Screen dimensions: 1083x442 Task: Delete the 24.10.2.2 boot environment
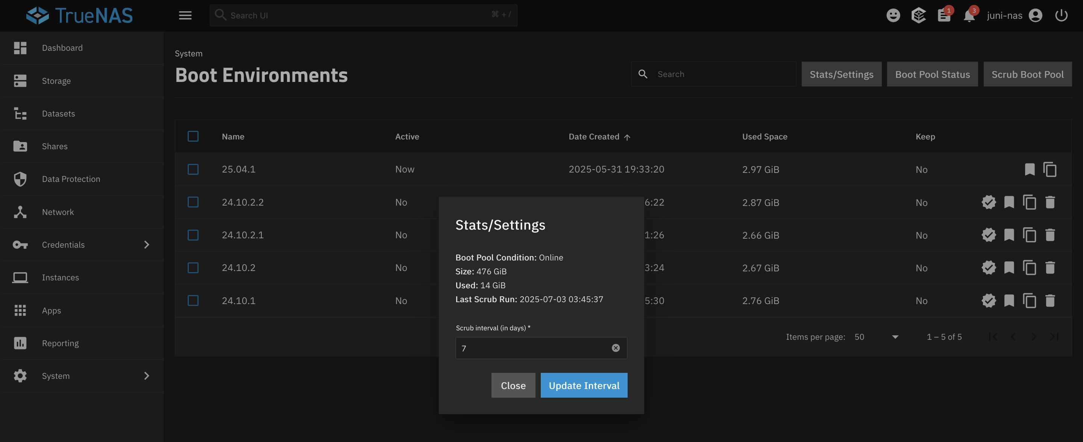point(1050,202)
